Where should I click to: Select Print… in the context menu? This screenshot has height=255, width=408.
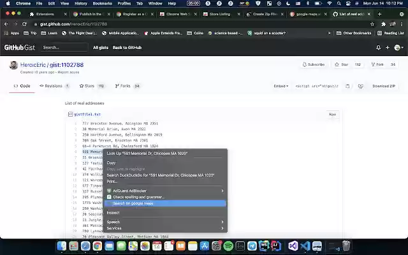click(x=112, y=181)
